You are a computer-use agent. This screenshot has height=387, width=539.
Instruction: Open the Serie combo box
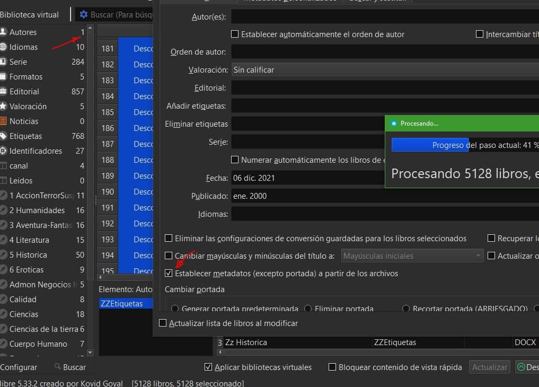click(307, 142)
